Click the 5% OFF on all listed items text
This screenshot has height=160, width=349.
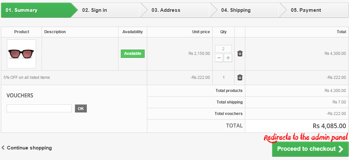(27, 78)
